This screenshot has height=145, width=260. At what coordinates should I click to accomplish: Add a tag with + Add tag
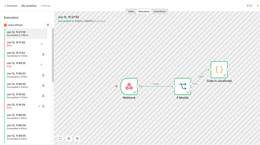coord(45,6)
